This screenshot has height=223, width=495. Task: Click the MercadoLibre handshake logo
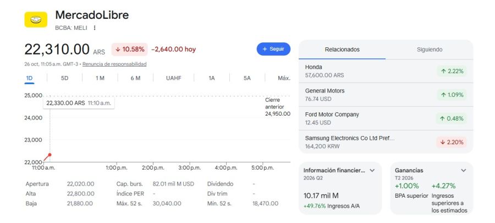pos(36,20)
